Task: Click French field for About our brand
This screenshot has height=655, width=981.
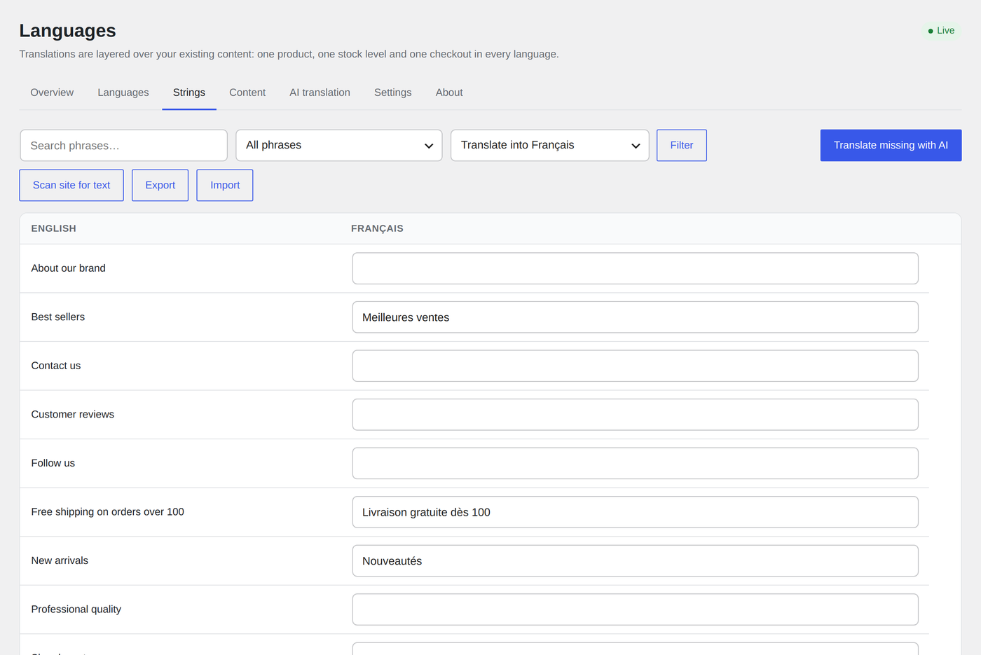Action: tap(635, 268)
